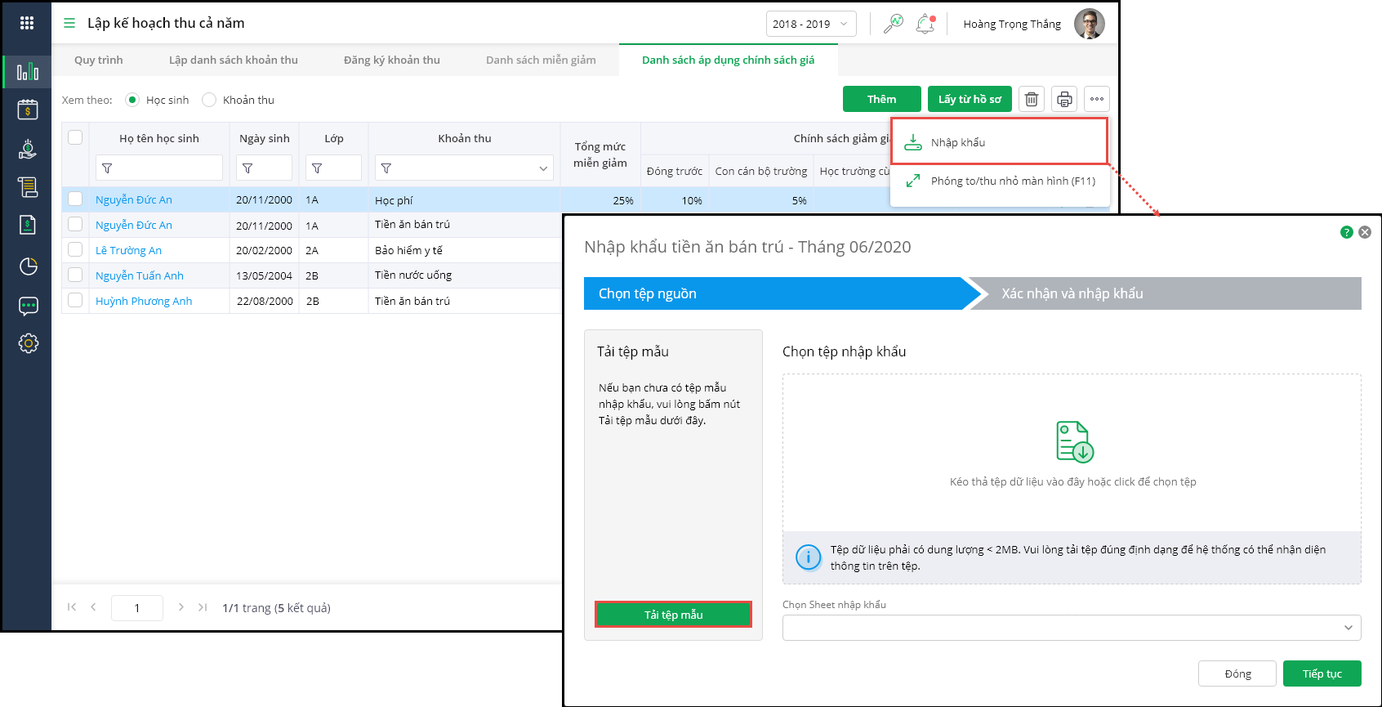Click the file upload icon in drop zone
1382x707 pixels.
click(1074, 441)
